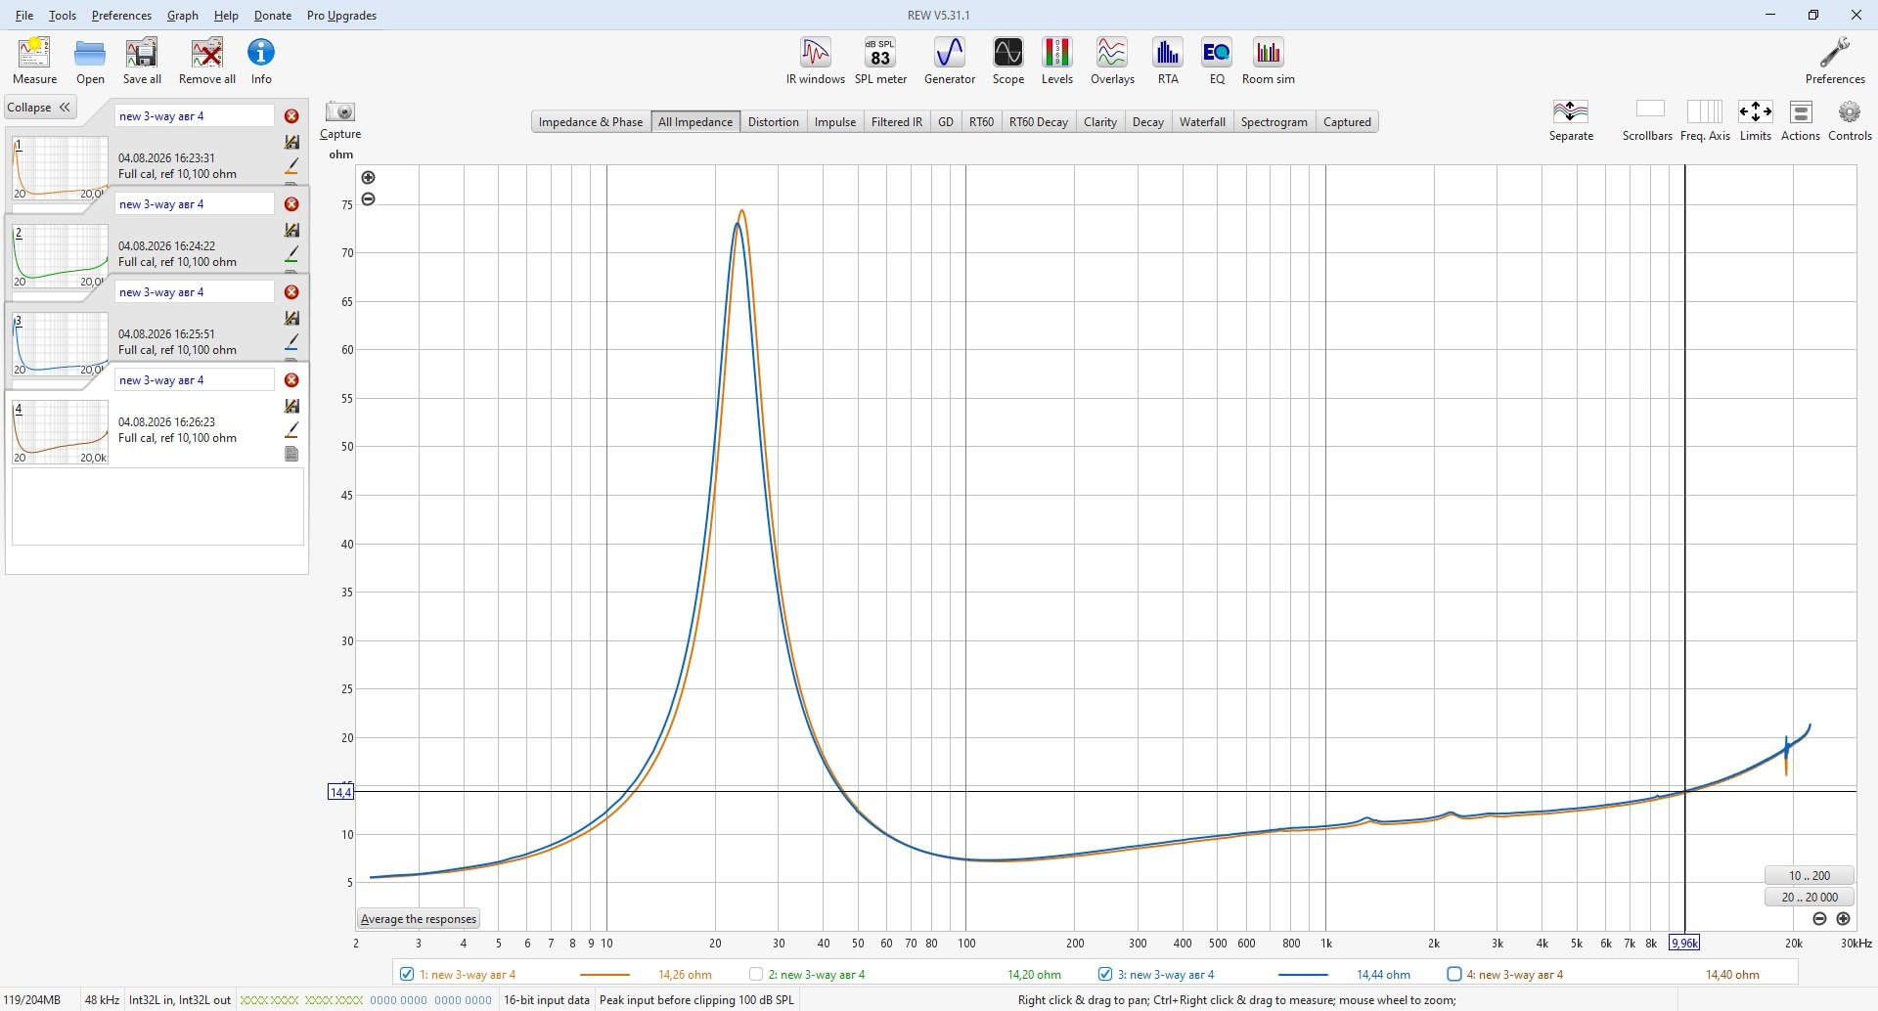Uncheck trace 3 in the legend
This screenshot has width=1878, height=1011.
click(x=1105, y=974)
